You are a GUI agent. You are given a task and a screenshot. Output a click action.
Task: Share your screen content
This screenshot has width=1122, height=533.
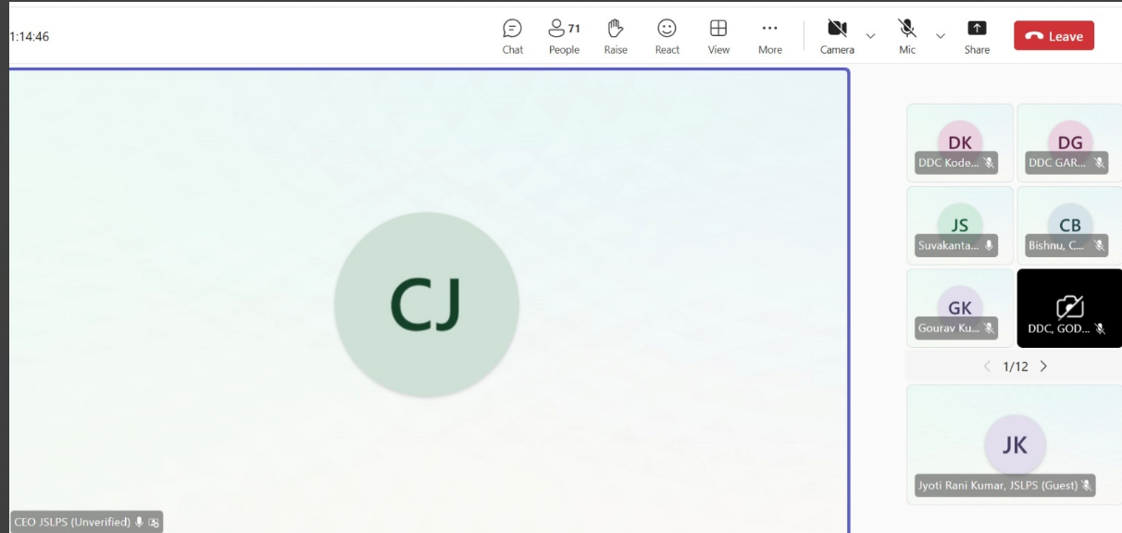(977, 36)
